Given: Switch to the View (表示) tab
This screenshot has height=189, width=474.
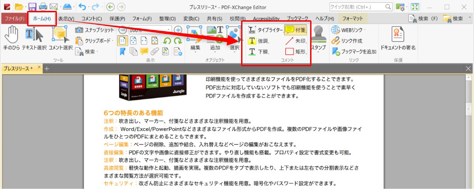Looking at the screenshot, I should click(x=66, y=18).
